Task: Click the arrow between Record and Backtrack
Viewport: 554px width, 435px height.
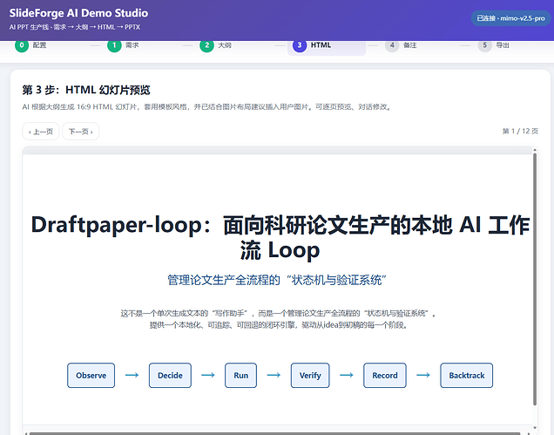Action: 423,375
